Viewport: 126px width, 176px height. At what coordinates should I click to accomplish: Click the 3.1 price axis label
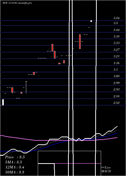click(x=115, y=70)
